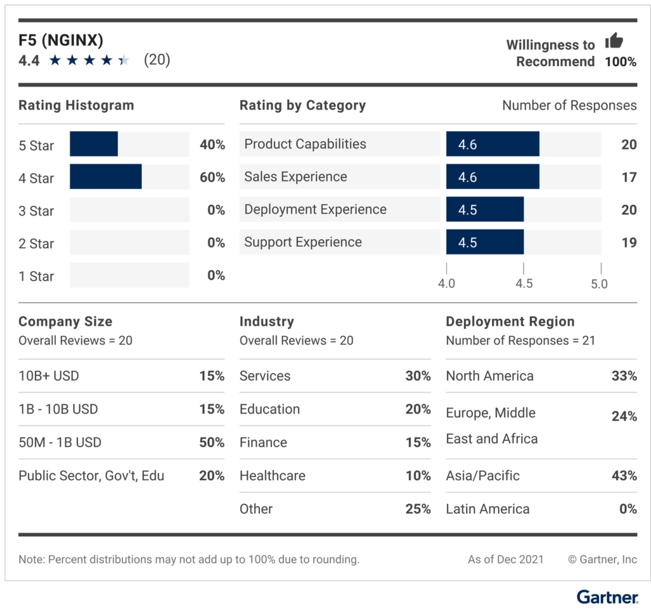This screenshot has height=610, width=651.
Task: Click the half-filled fifth star
Action: 124,60
